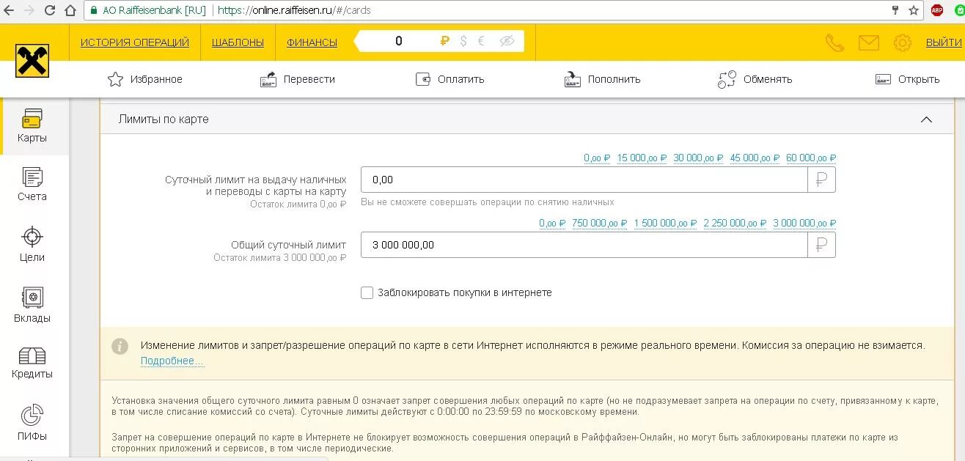Set cash limit preset 0,00 ₽
The width and height of the screenshot is (965, 461).
coord(597,158)
